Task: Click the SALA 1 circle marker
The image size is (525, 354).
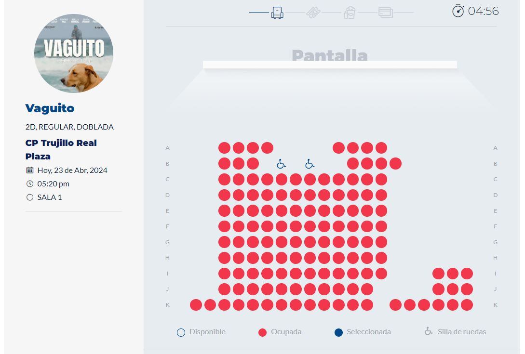Action: (30, 197)
